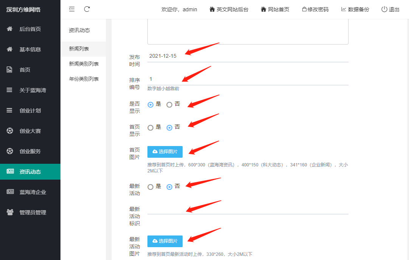Screen dimensions: 409x260
Task: Open 英文网站后台 from the top bar
Action: [x=229, y=9]
